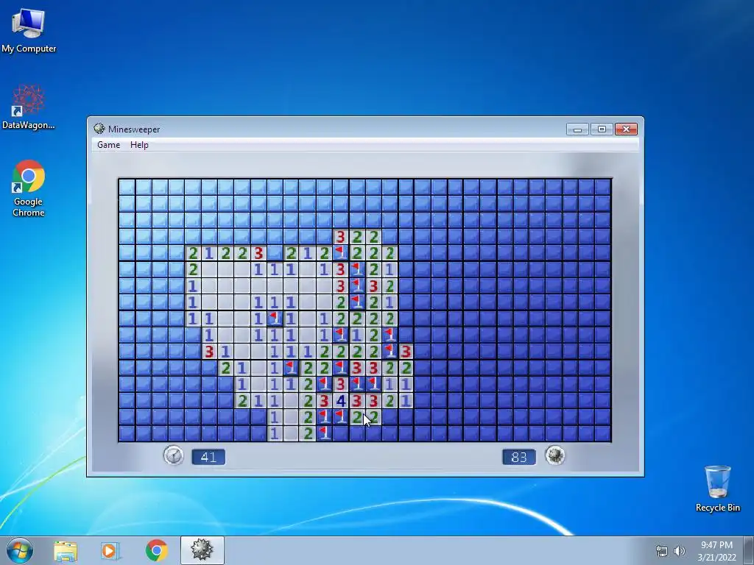Screen dimensions: 754x565
Task: Select the remaining mines value 83
Action: click(519, 457)
